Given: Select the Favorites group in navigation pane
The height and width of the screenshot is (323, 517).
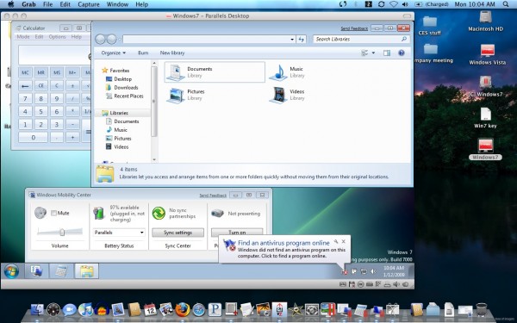Looking at the screenshot, I should point(120,71).
